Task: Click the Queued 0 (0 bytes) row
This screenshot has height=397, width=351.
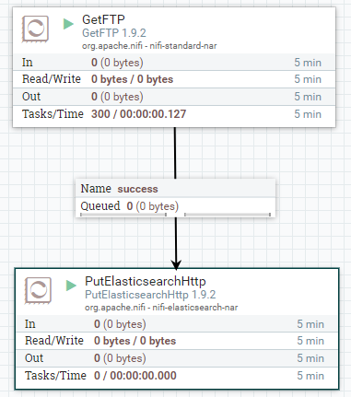Action: point(175,206)
